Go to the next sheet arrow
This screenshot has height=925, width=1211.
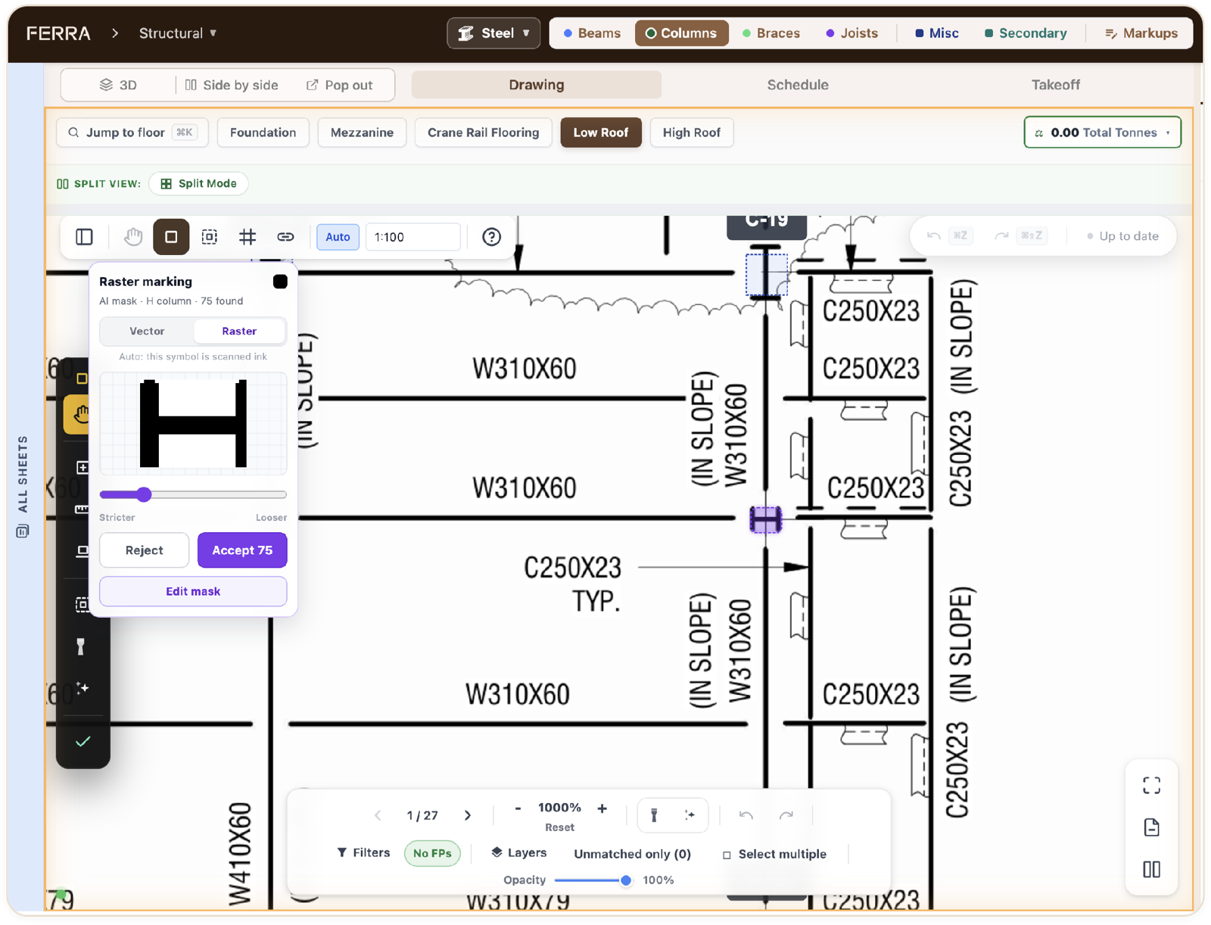click(468, 815)
